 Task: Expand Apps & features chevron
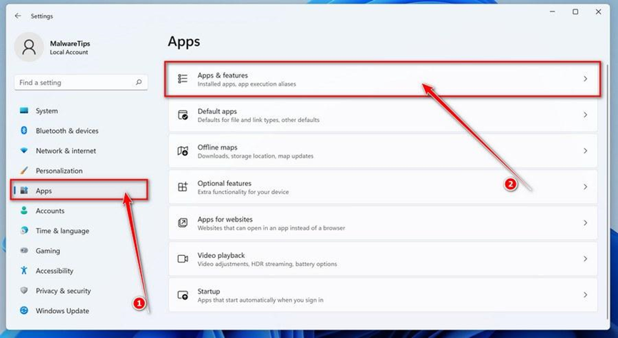[x=585, y=79]
